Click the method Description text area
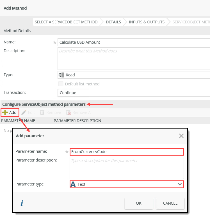This screenshot has width=210, height=221. click(x=134, y=59)
